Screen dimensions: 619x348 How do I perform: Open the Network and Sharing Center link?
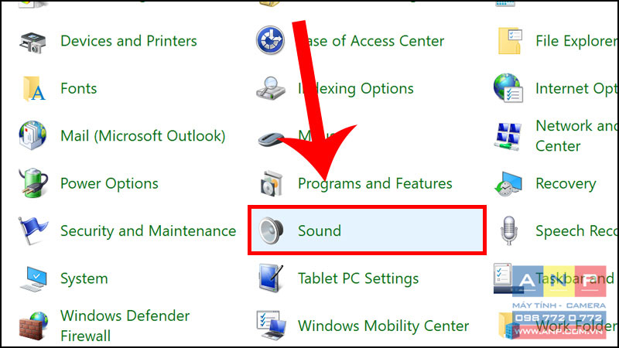tap(576, 136)
